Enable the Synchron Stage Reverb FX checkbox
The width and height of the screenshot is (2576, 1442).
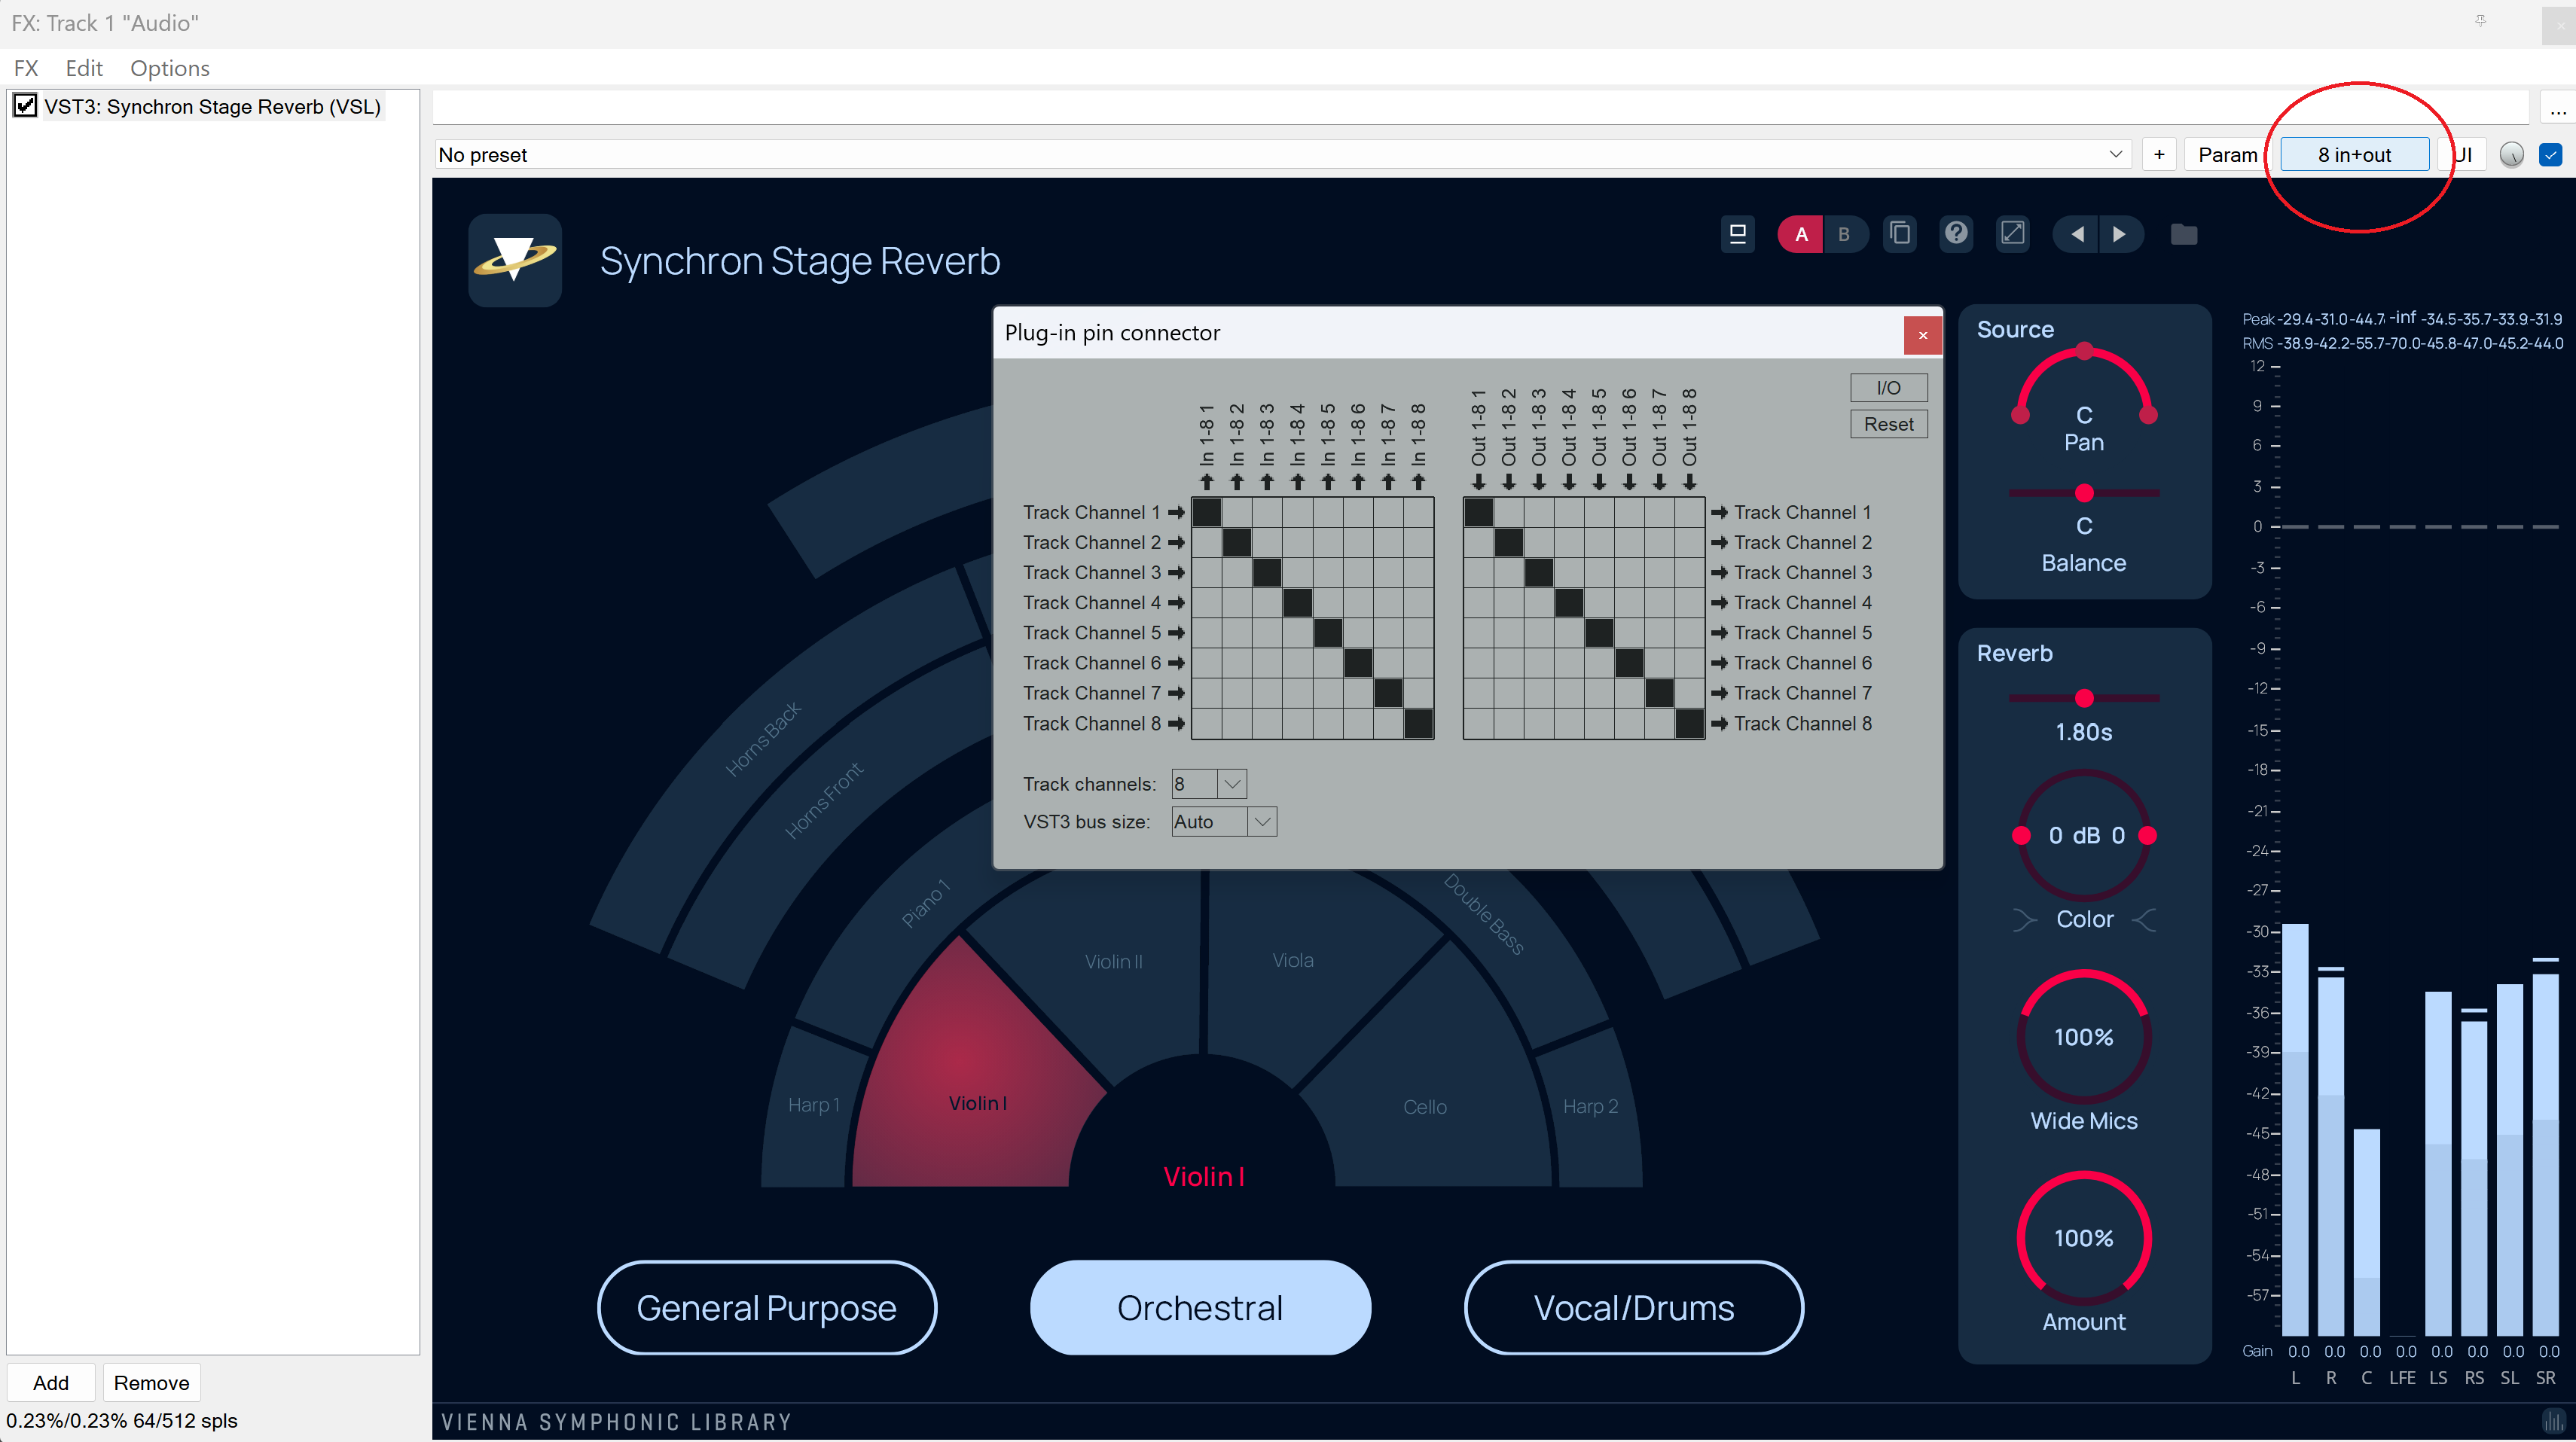[25, 105]
